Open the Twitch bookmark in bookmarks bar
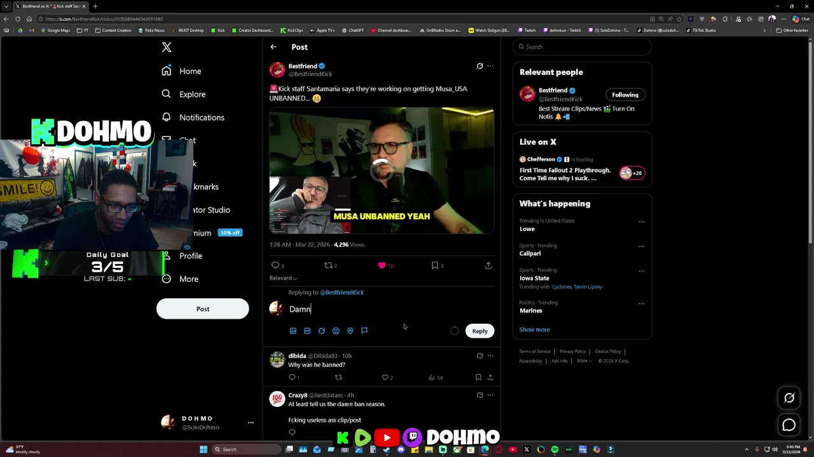The image size is (814, 457). (x=527, y=30)
